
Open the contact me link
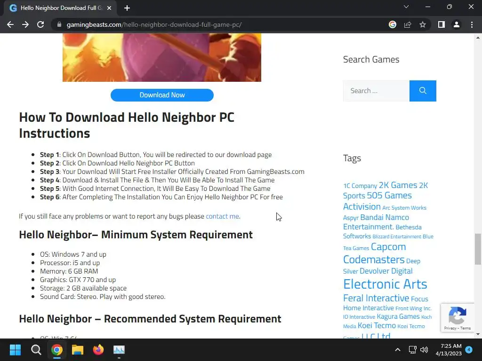(x=222, y=216)
